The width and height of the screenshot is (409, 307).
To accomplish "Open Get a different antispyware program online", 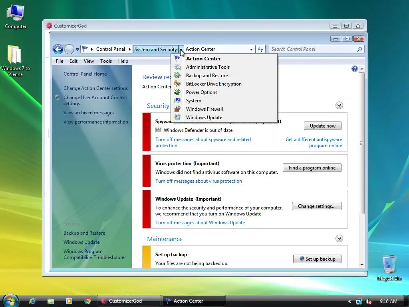I will pos(314,143).
